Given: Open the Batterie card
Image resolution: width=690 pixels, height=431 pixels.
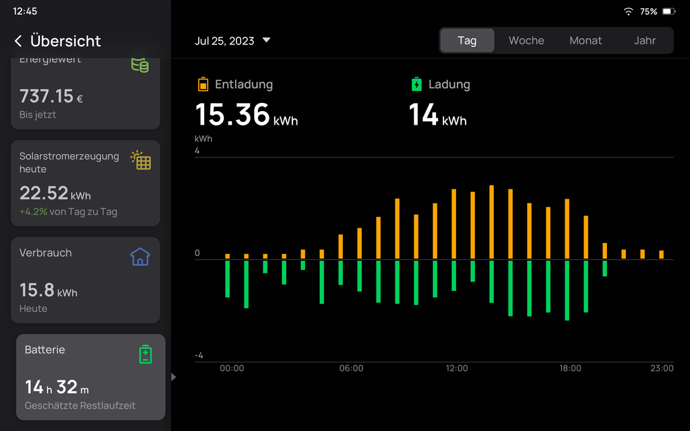Looking at the screenshot, I should click(x=90, y=377).
